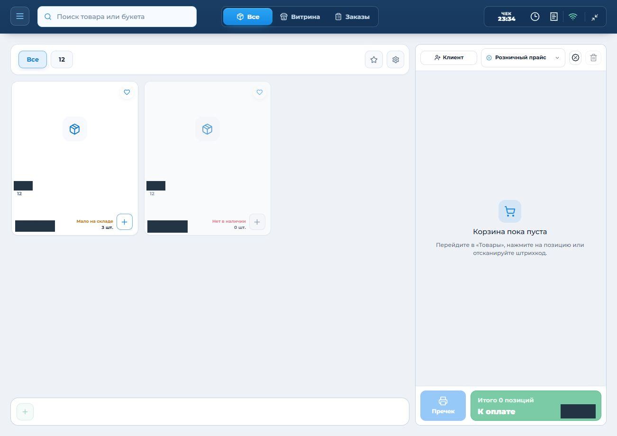The height and width of the screenshot is (436, 617).
Task: Open shift history clock icon
Action: pos(535,17)
